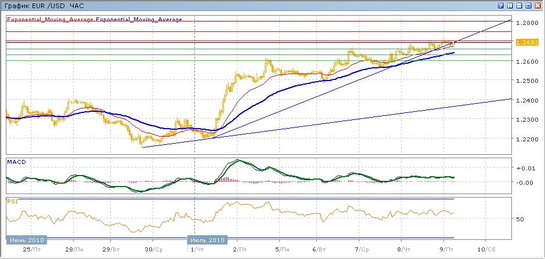Click the 1.2200 price axis label
545x259 pixels.
527,139
